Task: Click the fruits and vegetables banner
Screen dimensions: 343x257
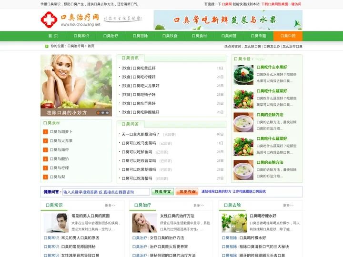Action: point(228,20)
